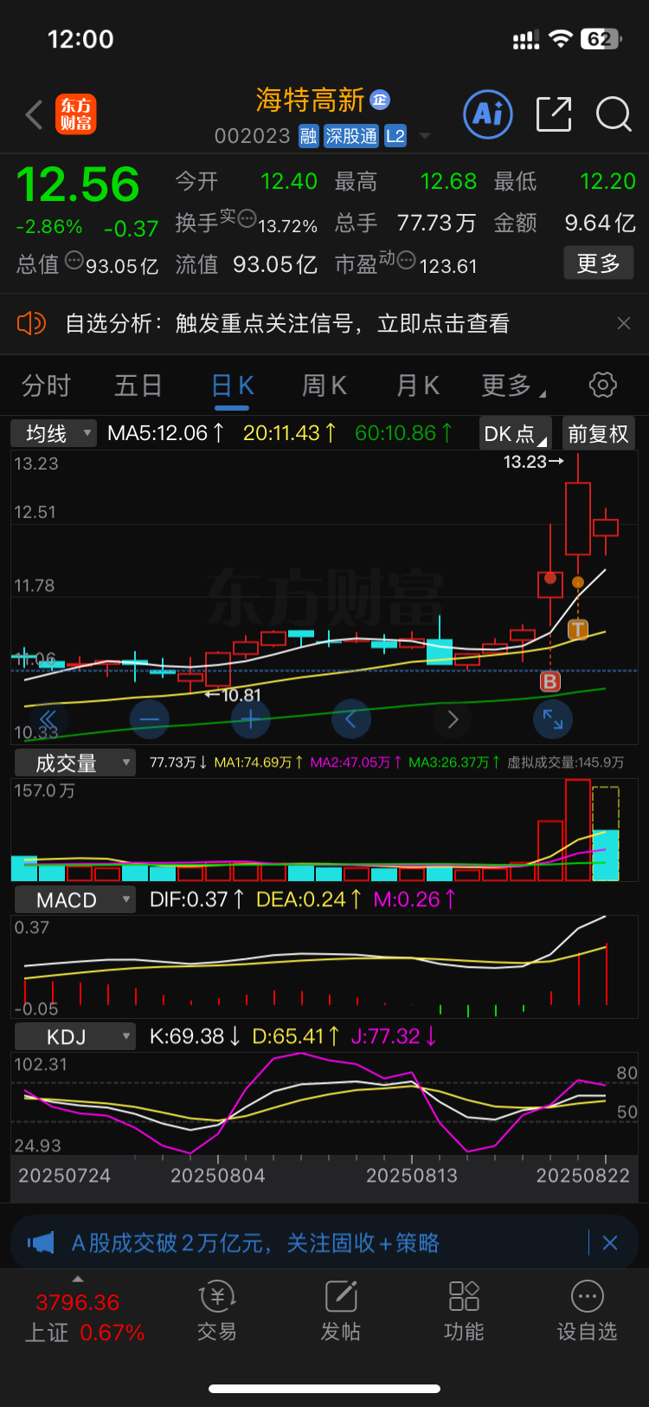Tap the 市盈 info circle icon
This screenshot has width=649, height=1407.
pyautogui.click(x=406, y=258)
